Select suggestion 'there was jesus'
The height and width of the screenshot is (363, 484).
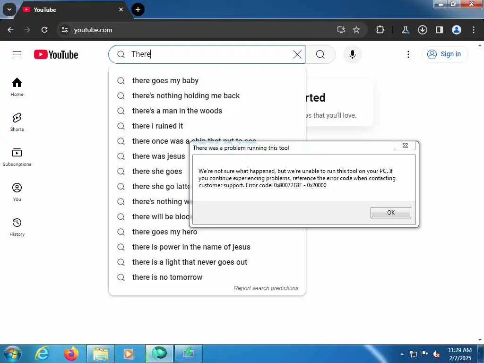coord(149,156)
